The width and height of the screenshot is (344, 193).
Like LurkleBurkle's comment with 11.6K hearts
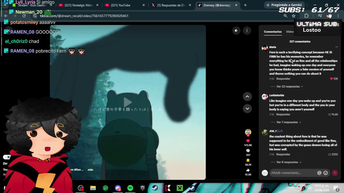coord(329,114)
